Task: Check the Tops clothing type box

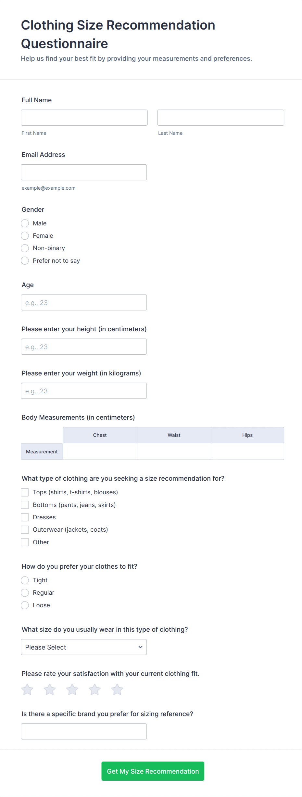Action: click(25, 492)
